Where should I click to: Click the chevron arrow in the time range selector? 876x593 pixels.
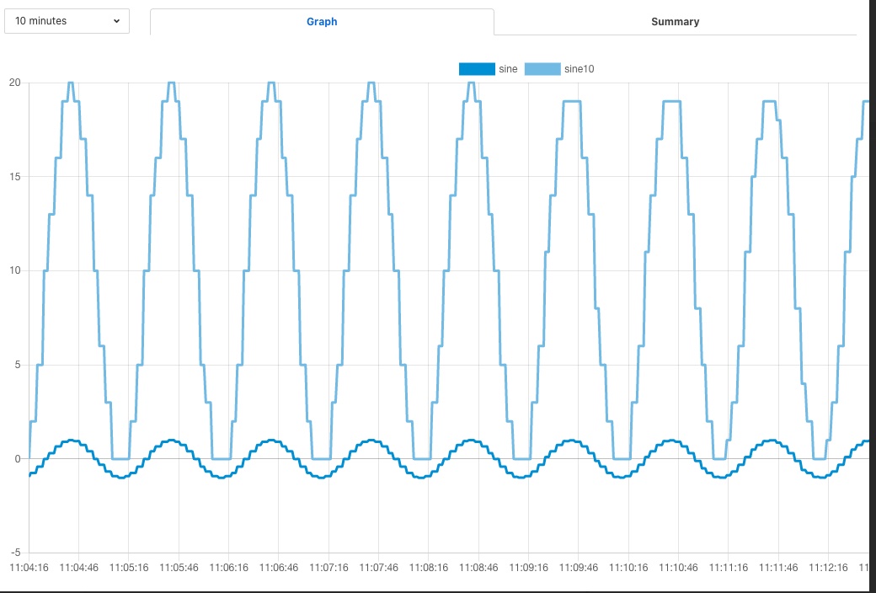coord(116,21)
